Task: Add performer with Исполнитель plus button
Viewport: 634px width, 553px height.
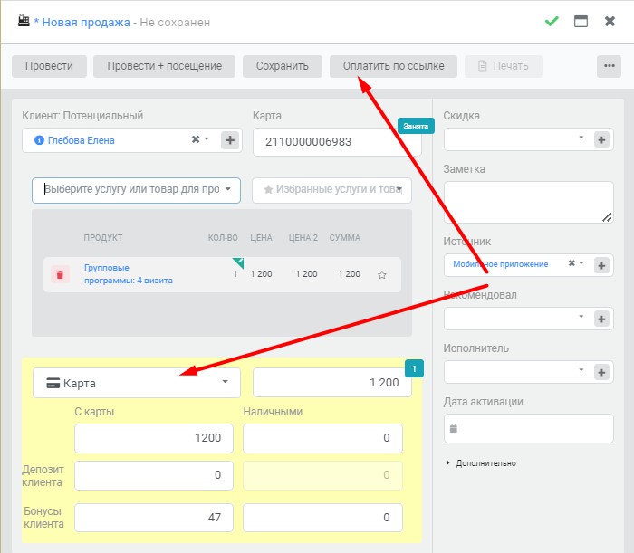Action: [601, 372]
